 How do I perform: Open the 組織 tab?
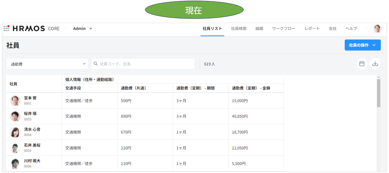(259, 29)
